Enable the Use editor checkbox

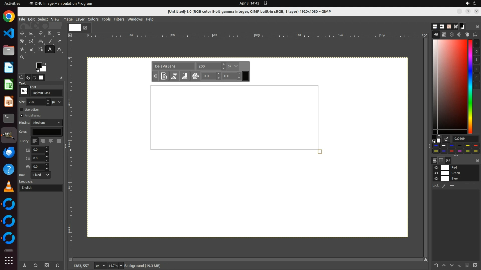tap(22, 110)
